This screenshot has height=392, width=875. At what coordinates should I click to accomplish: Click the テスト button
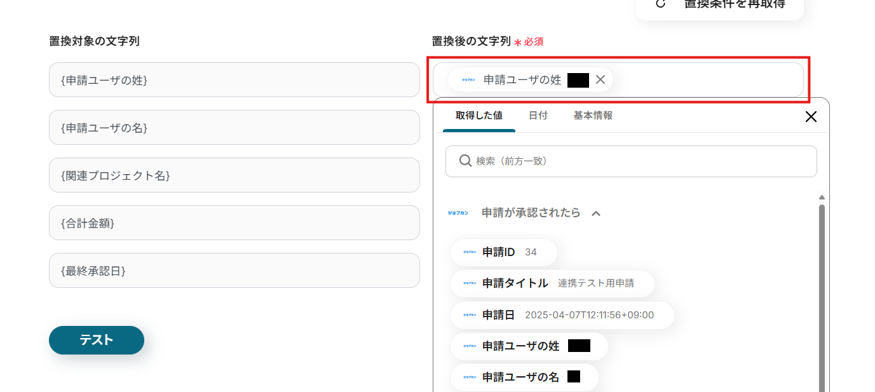coord(97,340)
